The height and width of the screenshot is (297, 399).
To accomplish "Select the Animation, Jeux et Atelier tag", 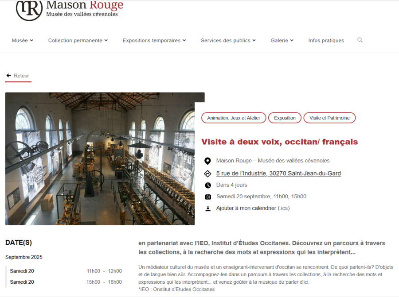I will pyautogui.click(x=234, y=118).
